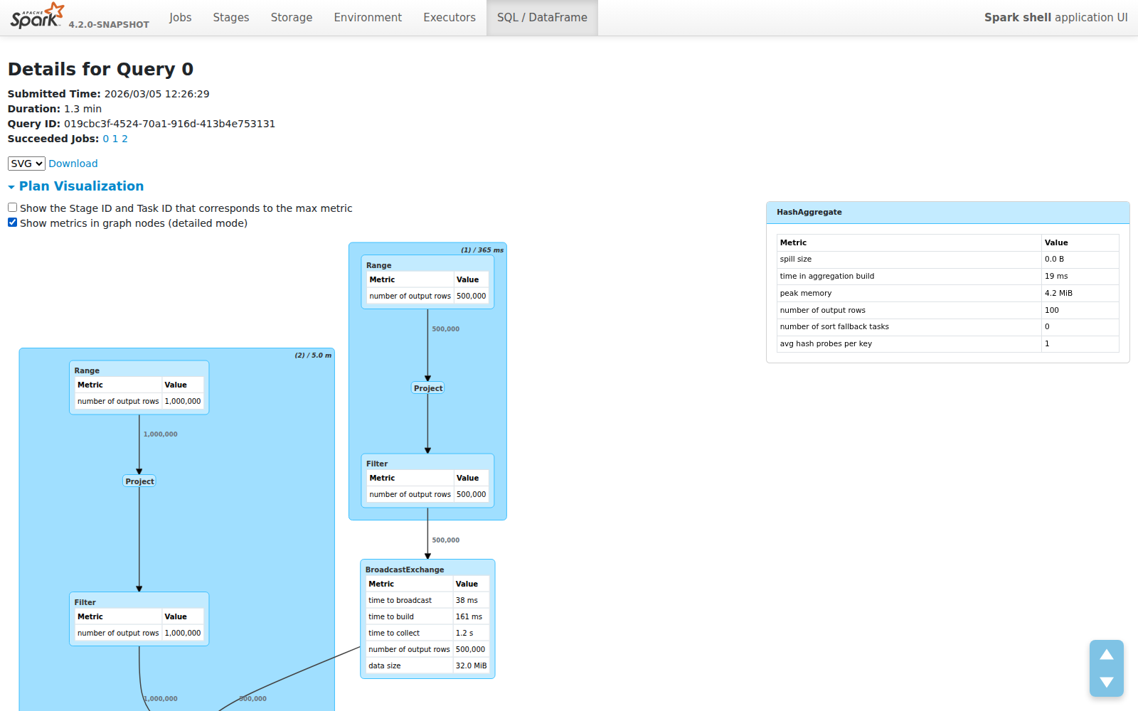Click 'data size' 32.0 MiB value
1138x711 pixels.
471,666
